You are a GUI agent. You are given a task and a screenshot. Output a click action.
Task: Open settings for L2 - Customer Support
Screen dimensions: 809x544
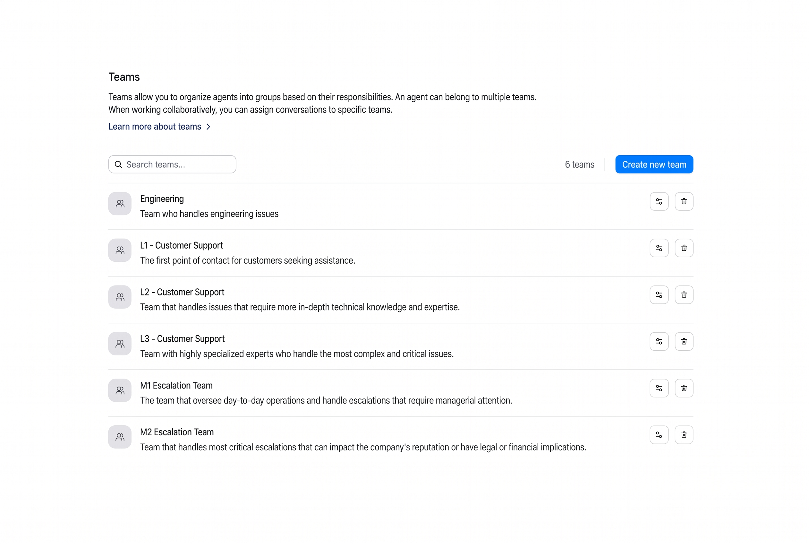[659, 294]
